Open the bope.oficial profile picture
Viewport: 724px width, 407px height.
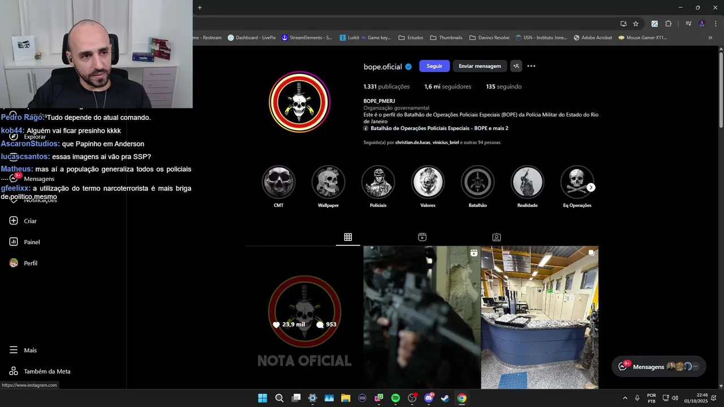point(299,102)
